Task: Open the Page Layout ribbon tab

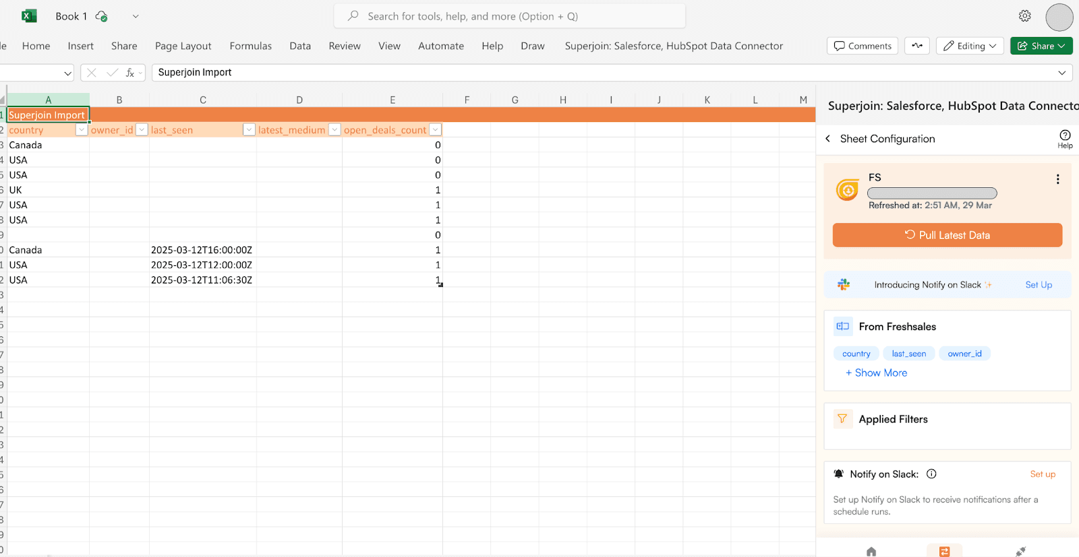Action: click(x=183, y=46)
